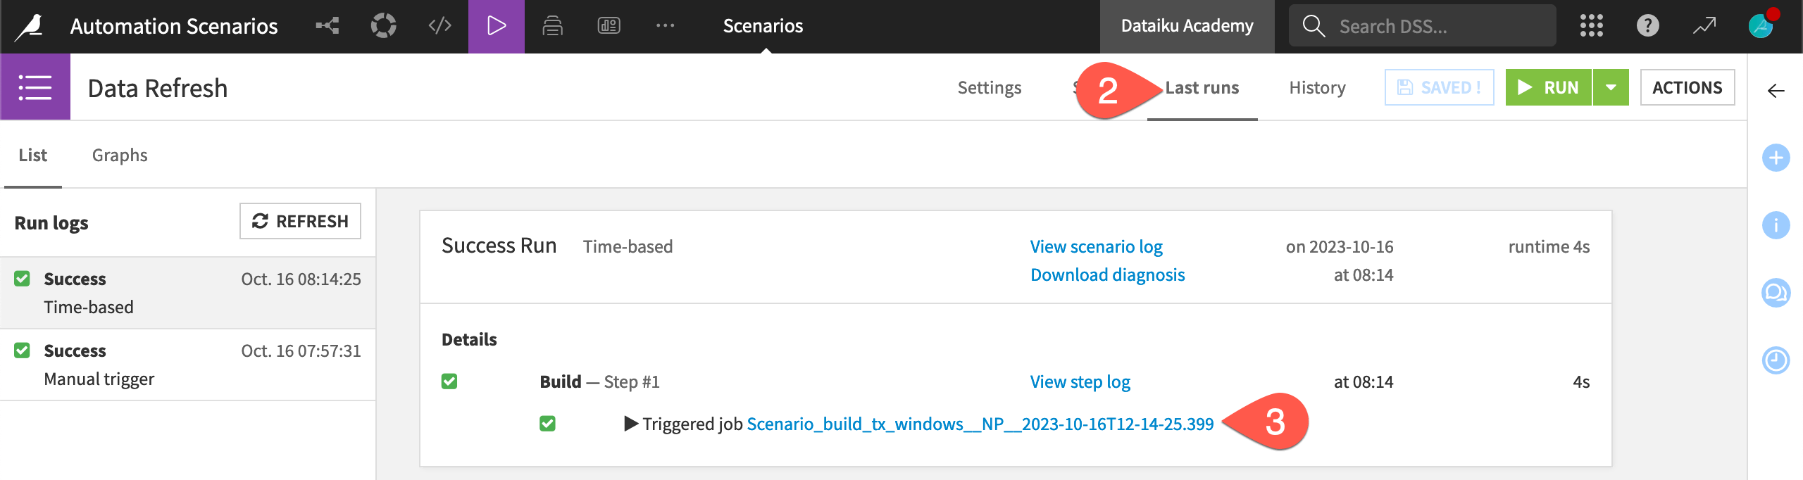Open the help question mark icon

tap(1647, 26)
